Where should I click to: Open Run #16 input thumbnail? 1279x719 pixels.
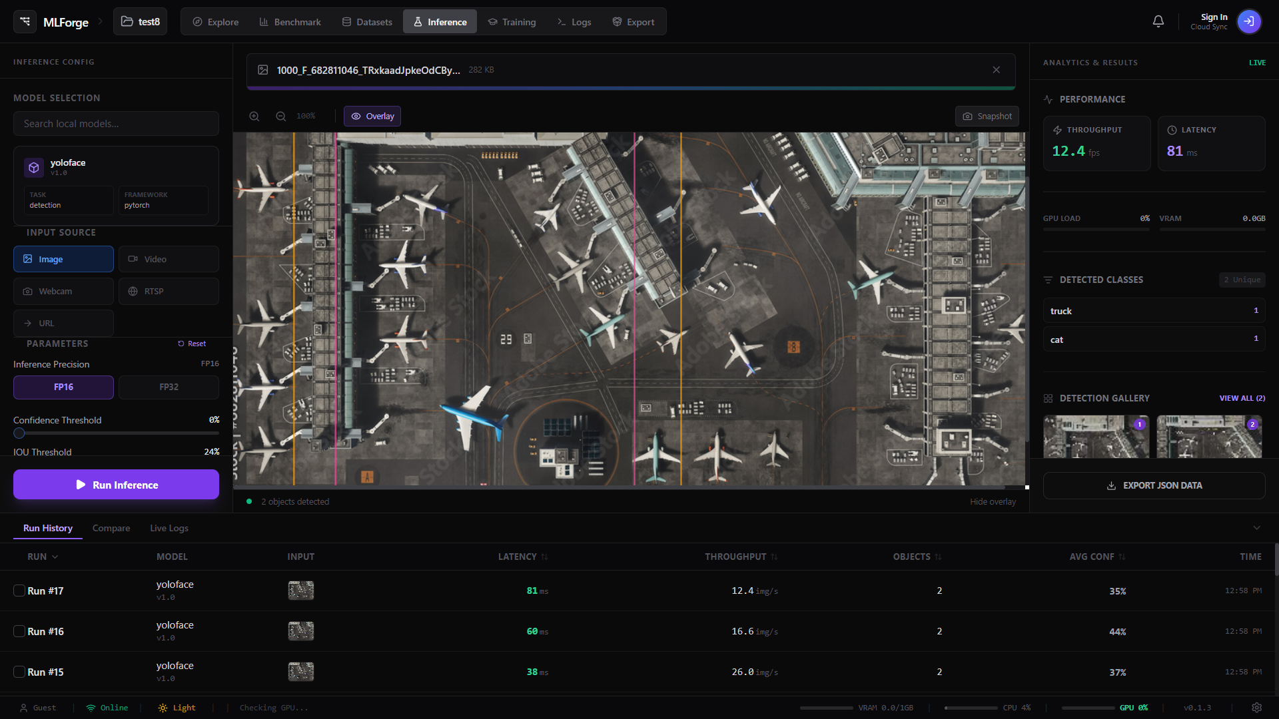[301, 631]
